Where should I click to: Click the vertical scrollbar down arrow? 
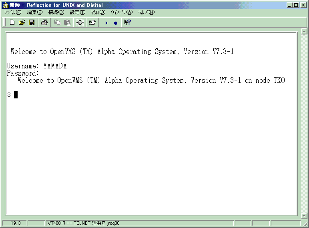[x=304, y=216]
